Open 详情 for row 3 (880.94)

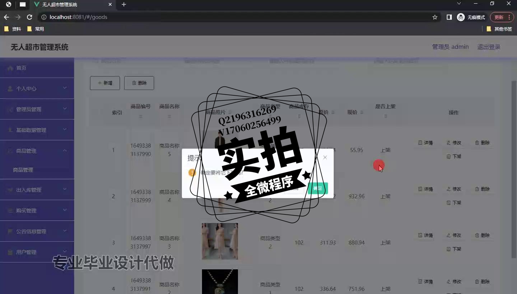tap(425, 235)
